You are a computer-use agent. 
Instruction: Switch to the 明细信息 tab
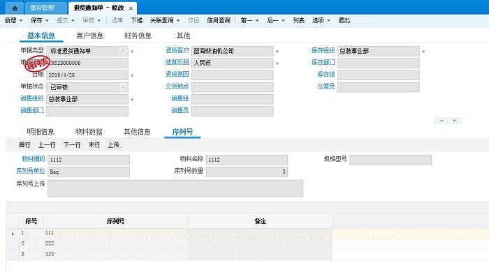41,132
